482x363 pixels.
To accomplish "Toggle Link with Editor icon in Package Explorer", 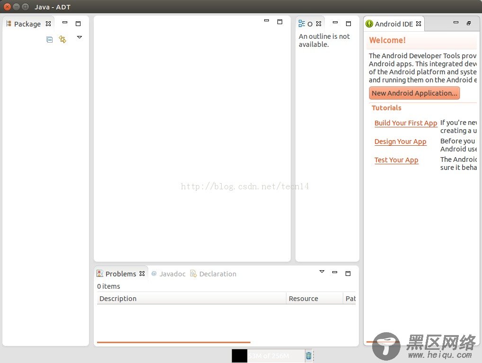I will click(62, 39).
